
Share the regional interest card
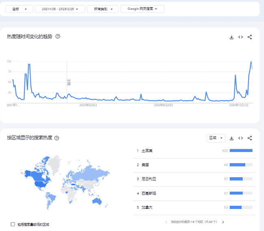click(x=250, y=138)
